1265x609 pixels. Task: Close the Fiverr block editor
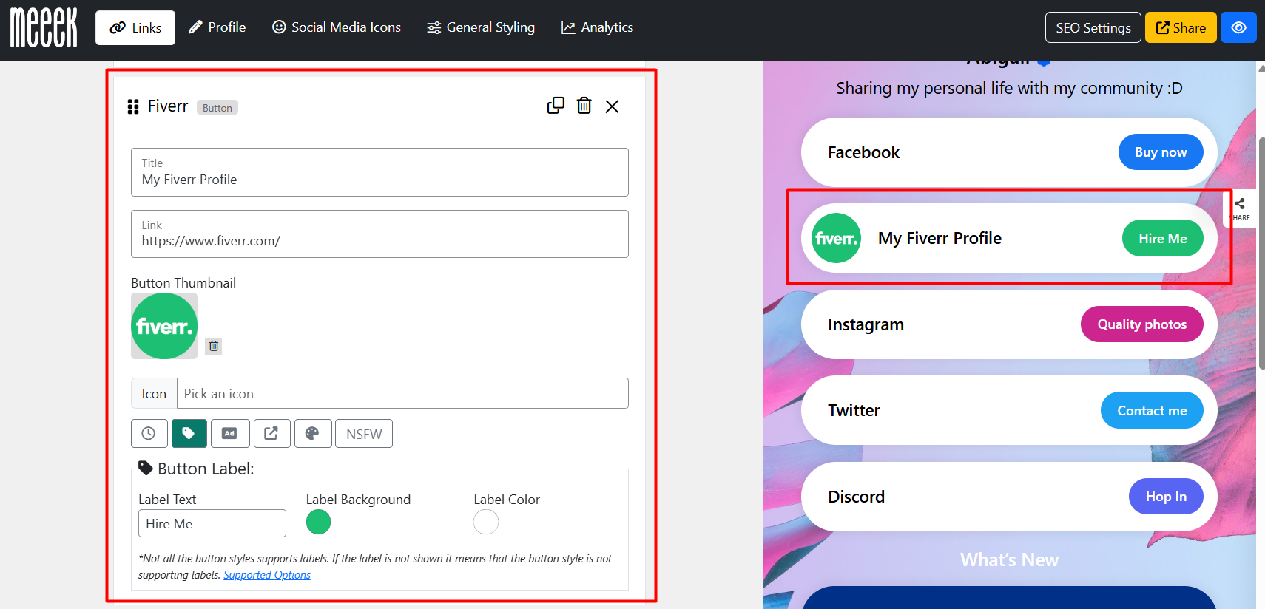(612, 106)
